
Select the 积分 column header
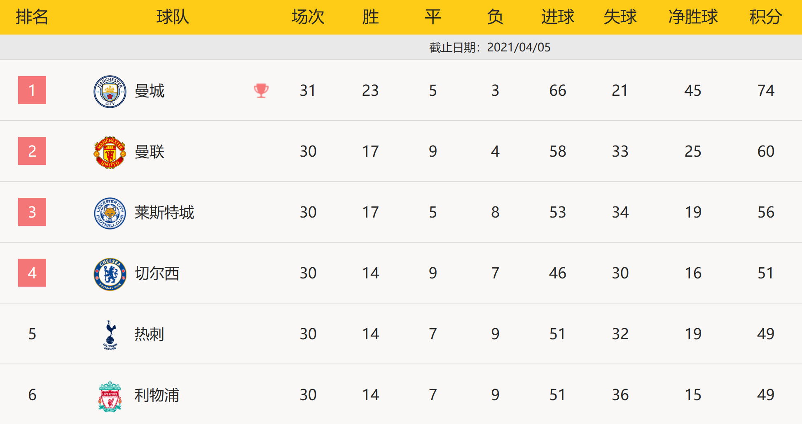pos(765,17)
